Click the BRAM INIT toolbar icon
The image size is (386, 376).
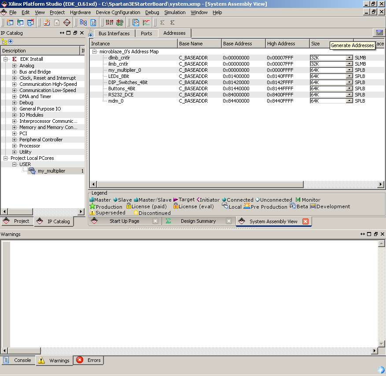(x=110, y=22)
